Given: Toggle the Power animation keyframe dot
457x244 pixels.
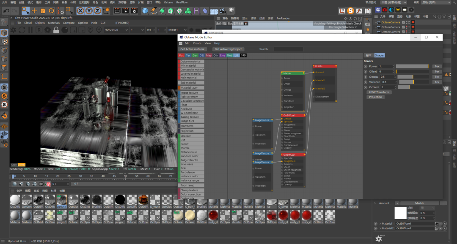Looking at the screenshot, I should click(x=366, y=66).
